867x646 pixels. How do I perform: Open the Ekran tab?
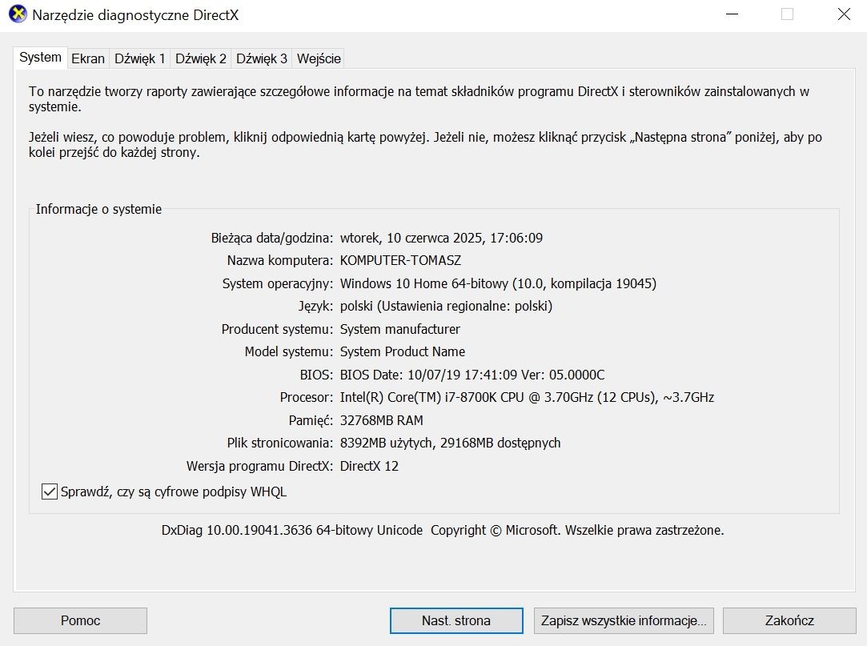coord(88,58)
